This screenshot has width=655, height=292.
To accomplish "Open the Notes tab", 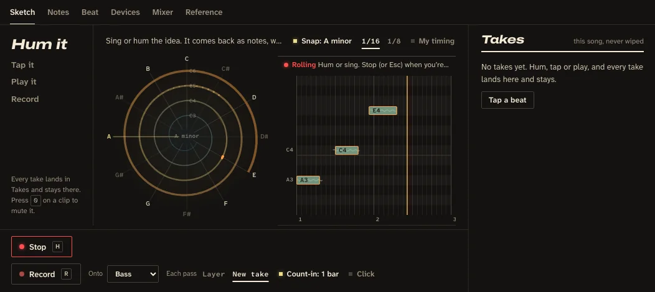I will (x=58, y=12).
